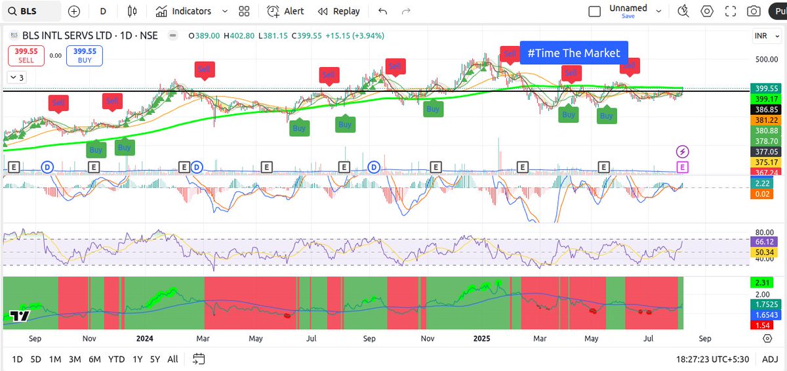Open the BLS symbol search box
This screenshot has height=371, width=787.
[31, 11]
